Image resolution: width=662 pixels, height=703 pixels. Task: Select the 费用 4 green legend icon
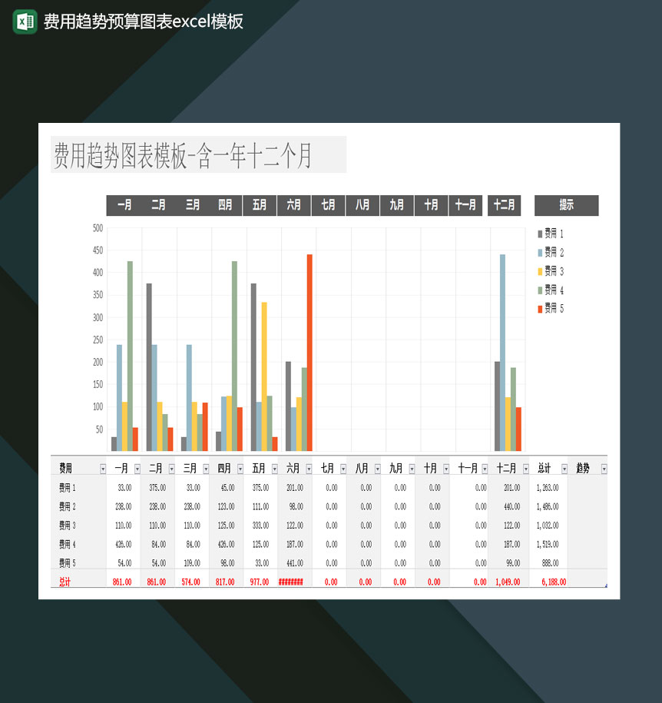[x=540, y=290]
